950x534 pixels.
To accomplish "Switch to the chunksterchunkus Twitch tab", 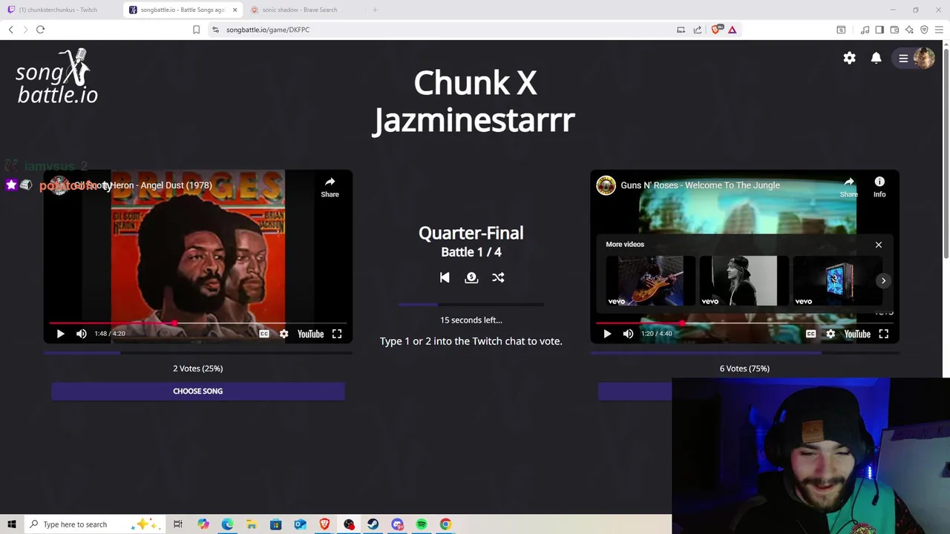I will pyautogui.click(x=60, y=10).
